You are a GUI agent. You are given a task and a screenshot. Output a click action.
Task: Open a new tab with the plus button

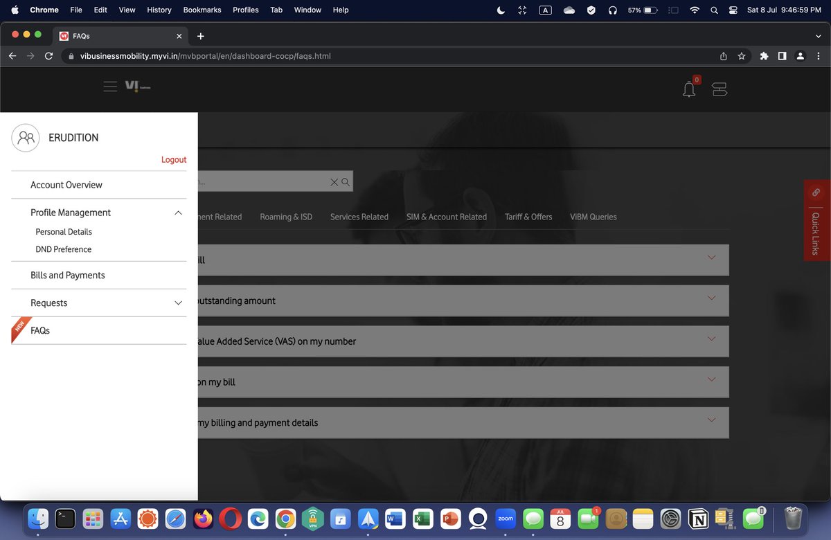(x=200, y=36)
